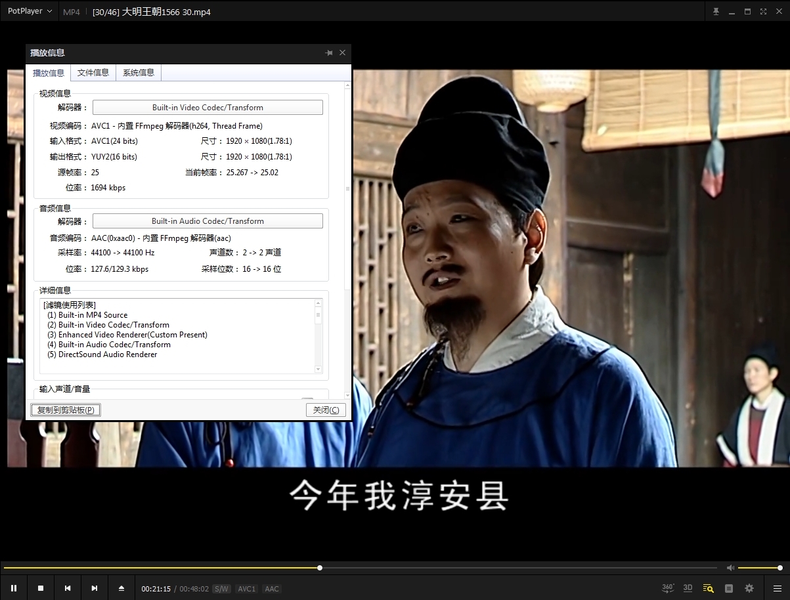790x600 pixels.
Task: Enter fullscreen using the title bar arrows icon
Action: click(763, 12)
